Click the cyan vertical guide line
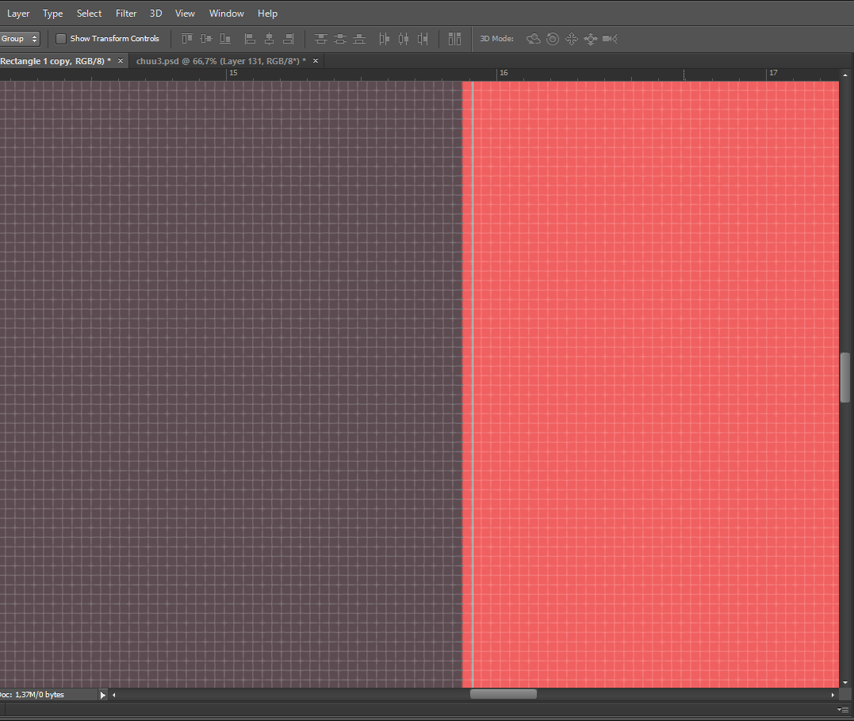Viewport: 854px width, 721px height. pos(473,384)
